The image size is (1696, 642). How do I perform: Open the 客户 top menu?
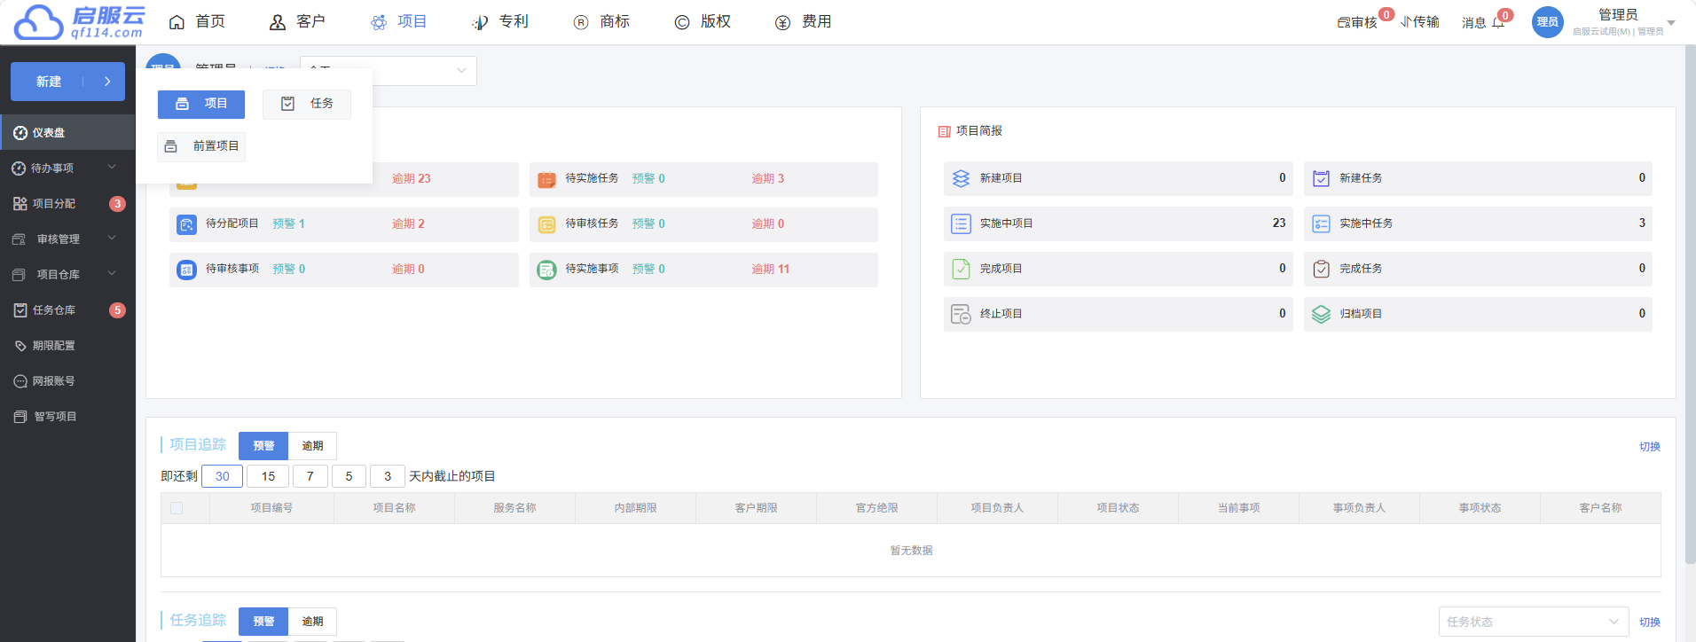(297, 21)
